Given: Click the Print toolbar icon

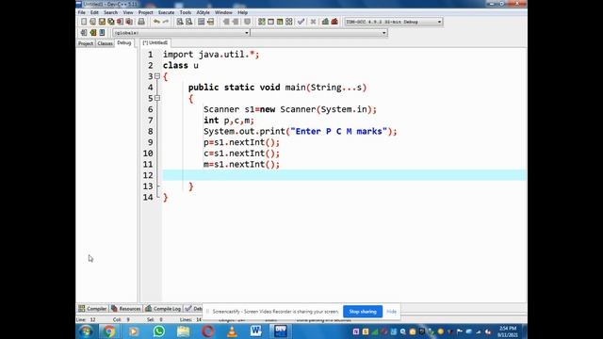Looking at the screenshot, I should (x=141, y=22).
